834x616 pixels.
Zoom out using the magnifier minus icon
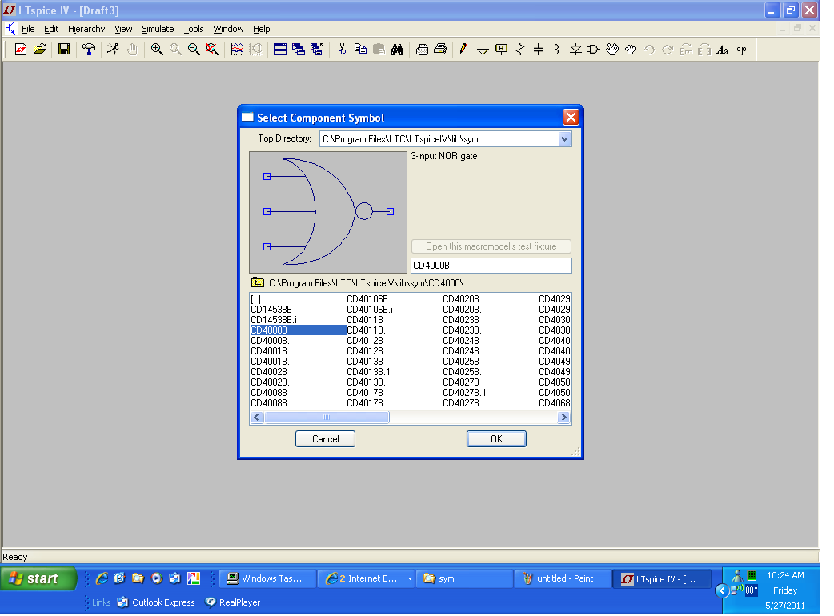click(x=194, y=50)
